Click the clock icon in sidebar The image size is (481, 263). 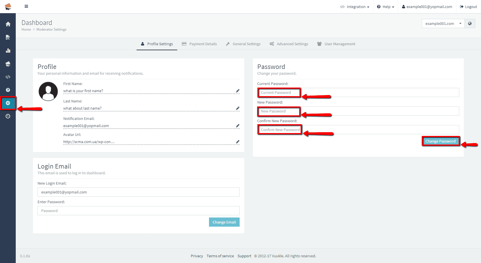(x=8, y=116)
